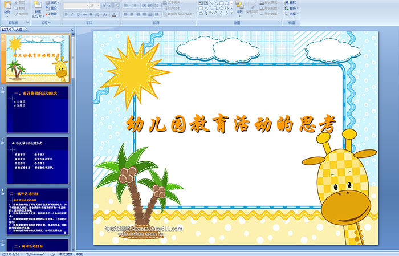Click Find (查找) in editing group
The image size is (399, 256).
pos(290,2)
